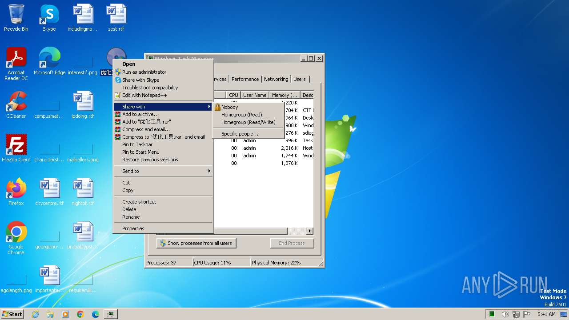Screen dimensions: 569x320
Task: Open the includingmo... Word document icon
Action: [x=83, y=18]
